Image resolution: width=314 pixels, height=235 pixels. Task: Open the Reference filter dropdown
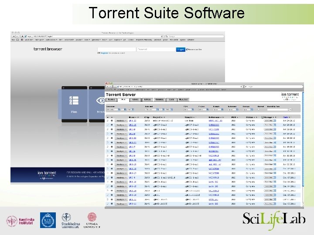click(x=233, y=110)
